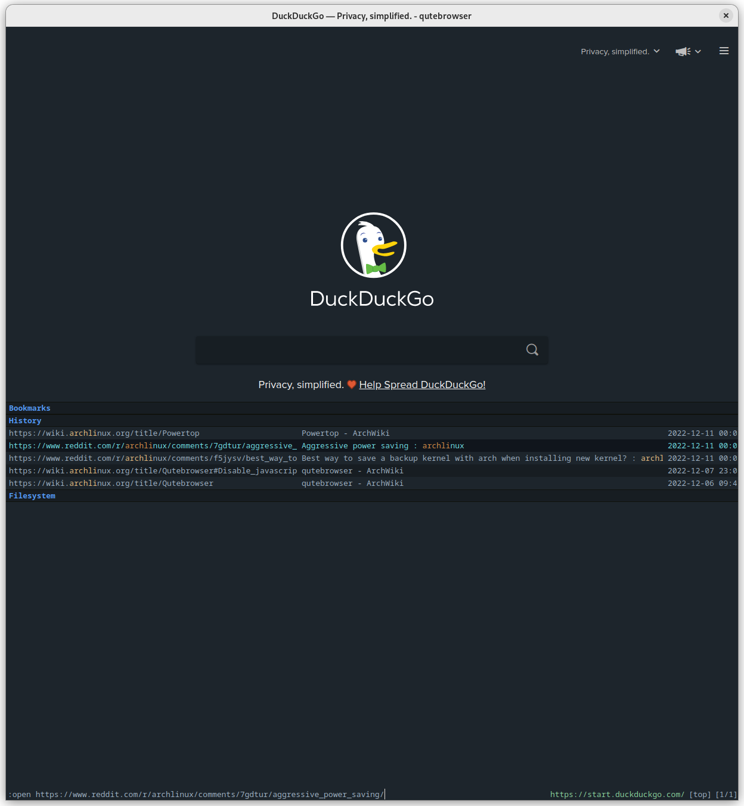Click the magnifier search button
This screenshot has height=806, width=744.
point(532,350)
